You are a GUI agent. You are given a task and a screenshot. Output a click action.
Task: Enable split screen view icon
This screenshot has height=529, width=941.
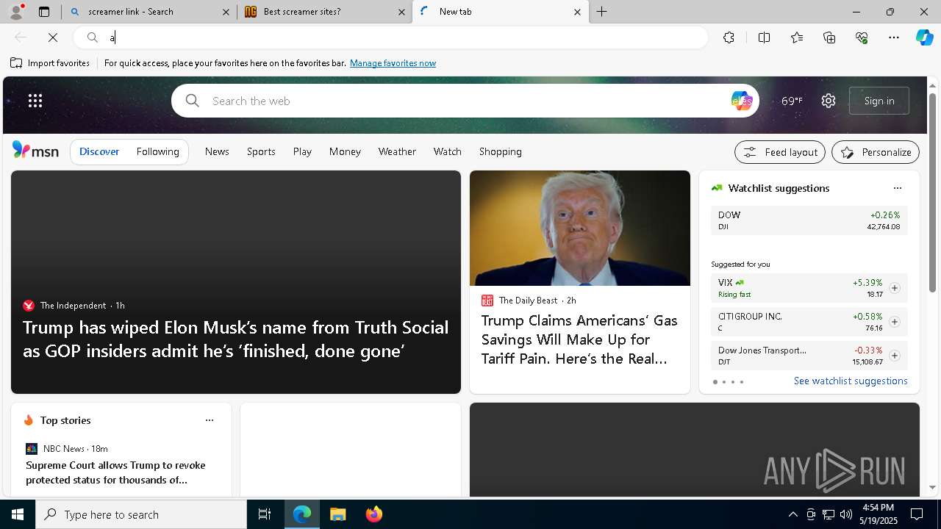click(x=764, y=37)
